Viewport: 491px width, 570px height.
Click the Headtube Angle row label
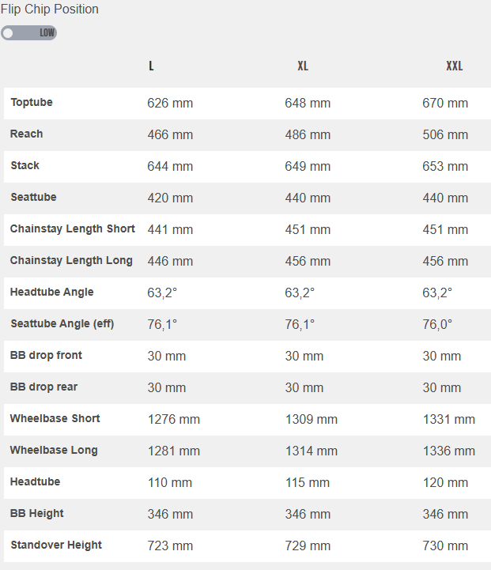click(x=52, y=292)
